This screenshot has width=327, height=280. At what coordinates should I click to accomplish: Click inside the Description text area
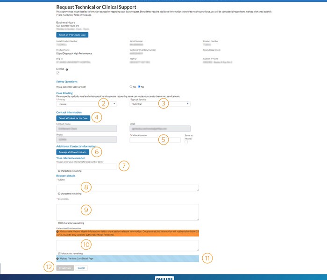tap(127, 212)
